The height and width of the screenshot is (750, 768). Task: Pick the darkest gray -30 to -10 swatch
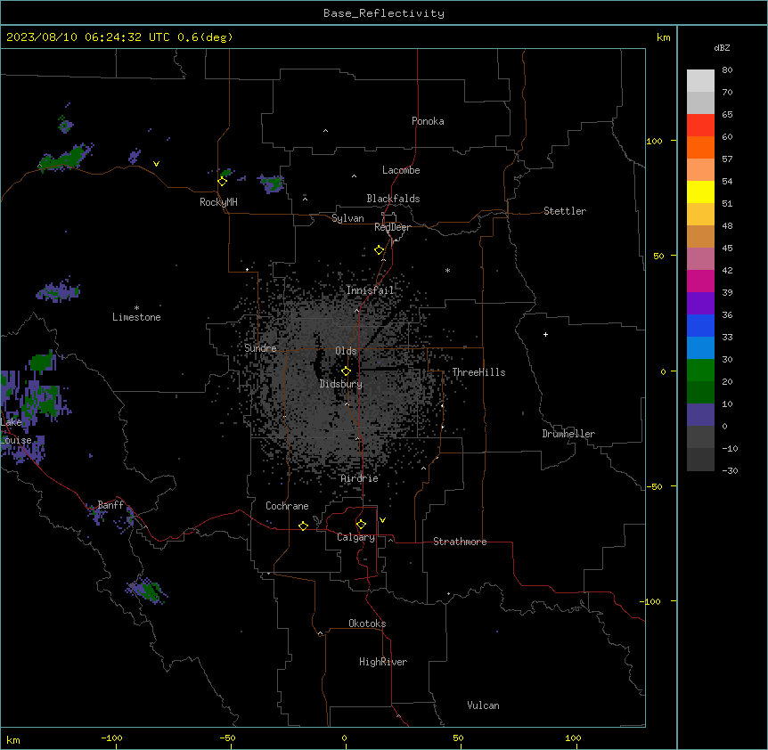(700, 460)
